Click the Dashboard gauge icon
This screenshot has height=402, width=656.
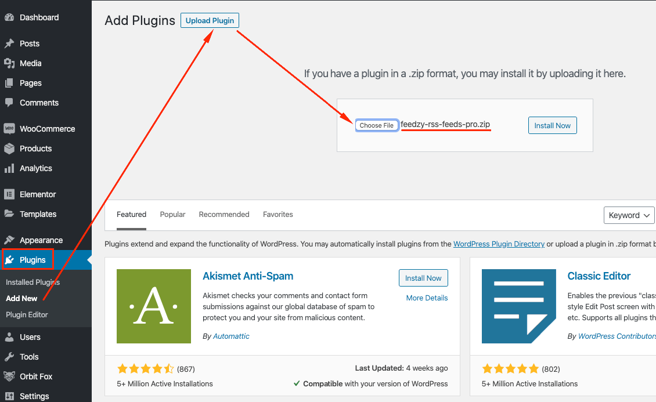point(9,17)
